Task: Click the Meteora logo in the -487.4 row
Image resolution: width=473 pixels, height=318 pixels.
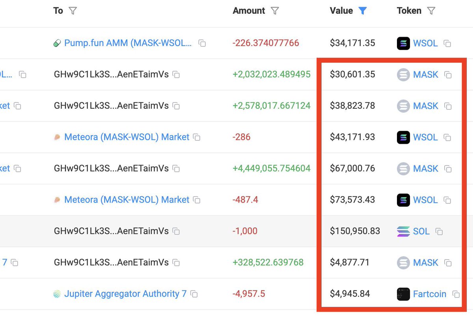Action: pyautogui.click(x=57, y=200)
